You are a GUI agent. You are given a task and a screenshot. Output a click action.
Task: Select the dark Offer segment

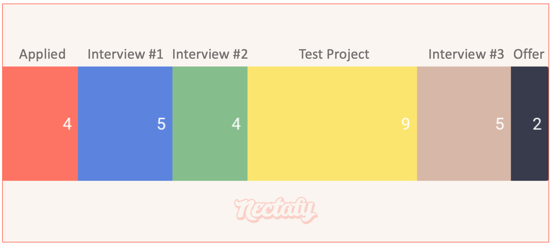point(529,124)
